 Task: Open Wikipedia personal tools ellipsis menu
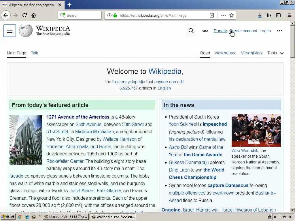point(279,31)
